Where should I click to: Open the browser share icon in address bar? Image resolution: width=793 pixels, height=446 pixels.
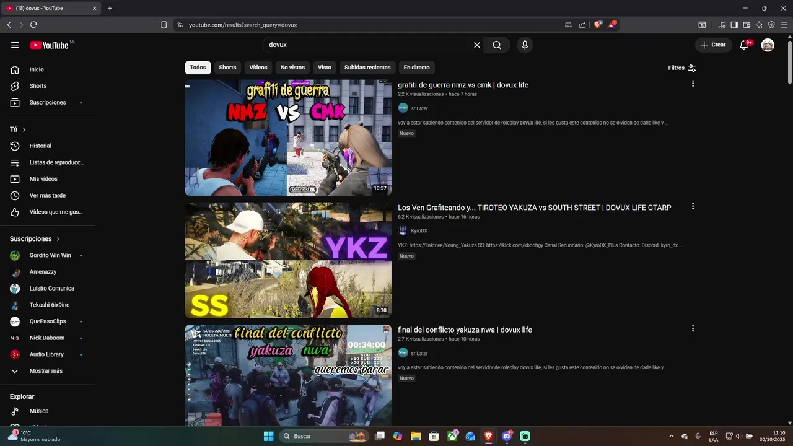(582, 25)
